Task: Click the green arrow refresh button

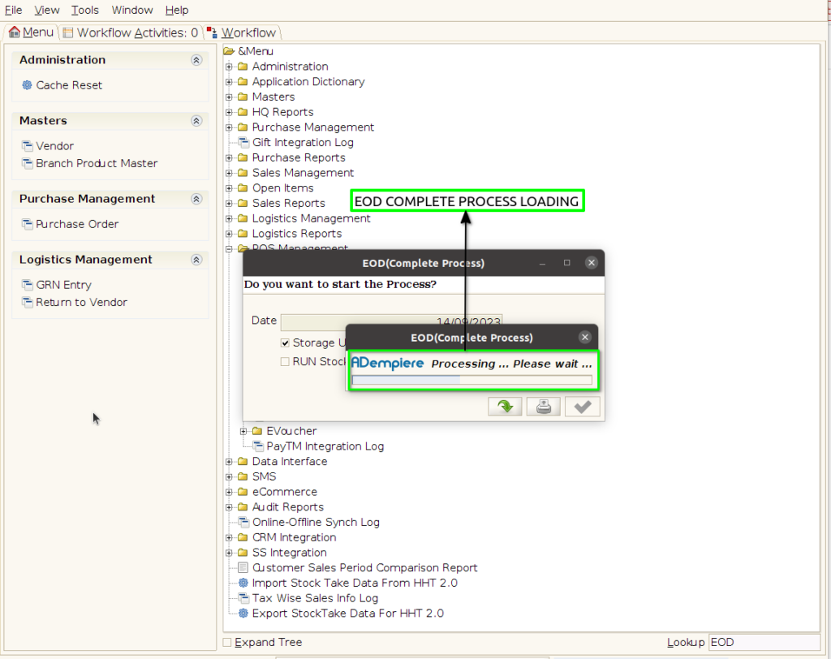Action: [505, 407]
